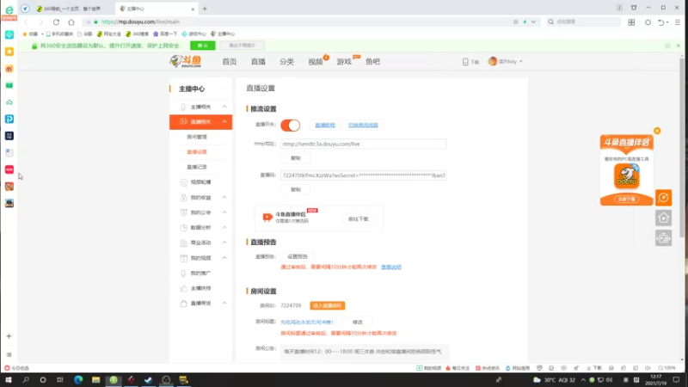This screenshot has width=688, height=387.
Task: Go to 分类 in Douyu top navigation
Action: [x=286, y=62]
